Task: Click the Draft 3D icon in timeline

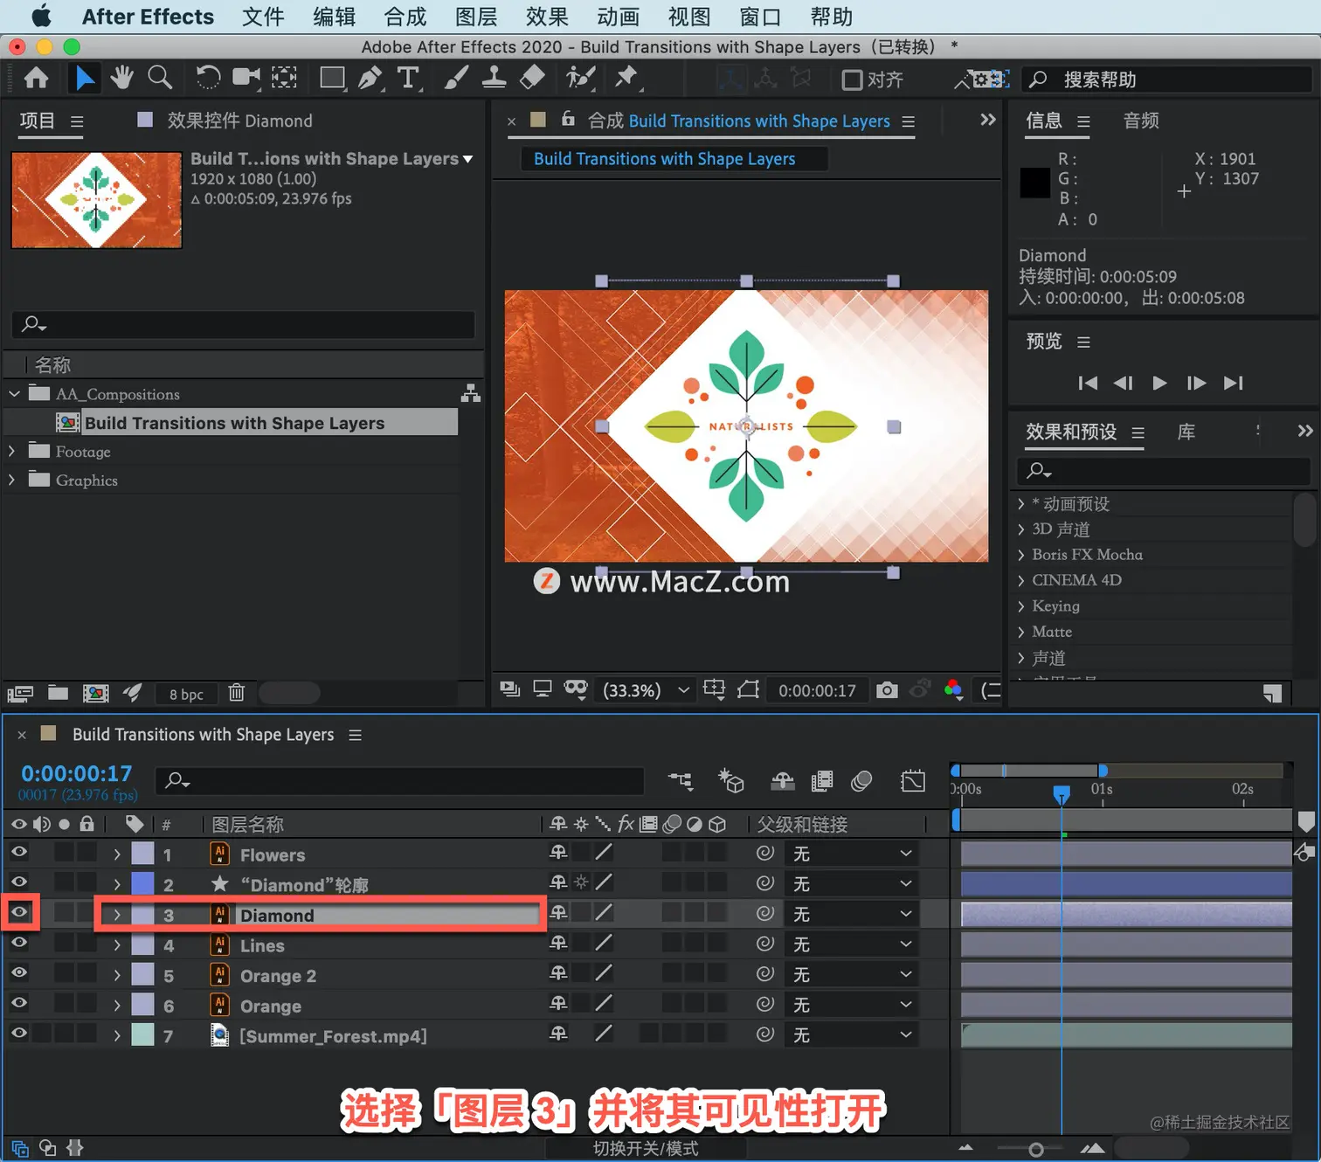Action: (730, 780)
